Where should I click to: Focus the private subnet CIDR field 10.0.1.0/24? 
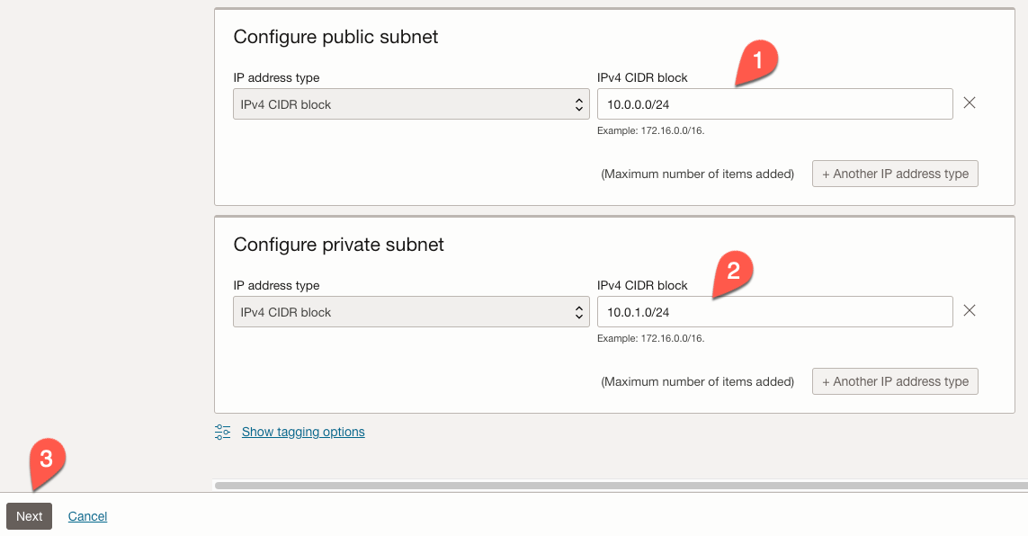[775, 312]
